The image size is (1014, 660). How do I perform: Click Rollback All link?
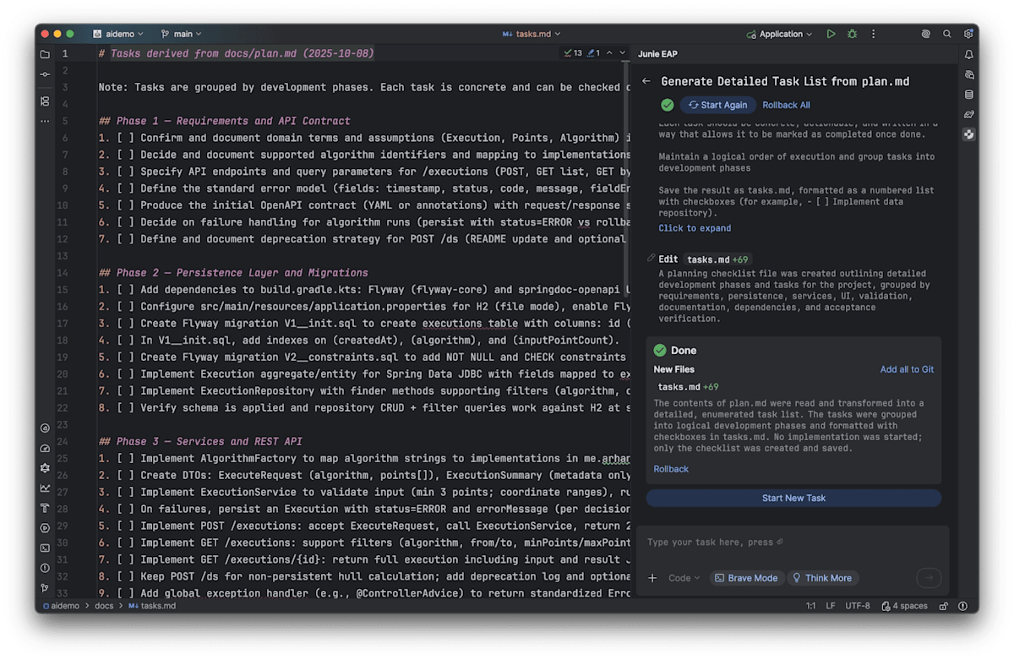(786, 105)
